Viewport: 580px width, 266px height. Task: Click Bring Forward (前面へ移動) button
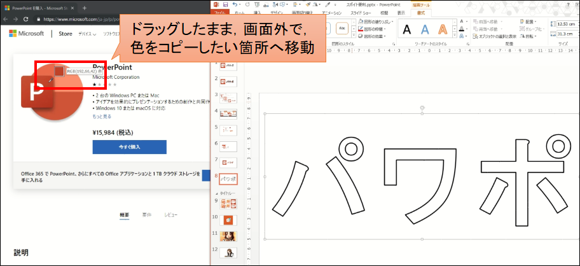point(488,22)
